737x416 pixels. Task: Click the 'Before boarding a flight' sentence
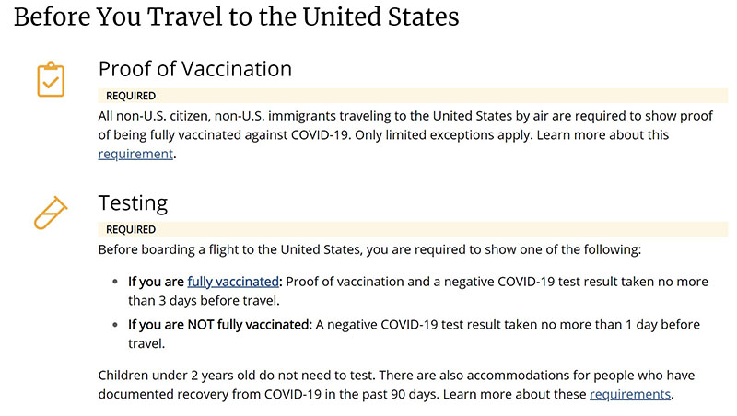click(369, 249)
